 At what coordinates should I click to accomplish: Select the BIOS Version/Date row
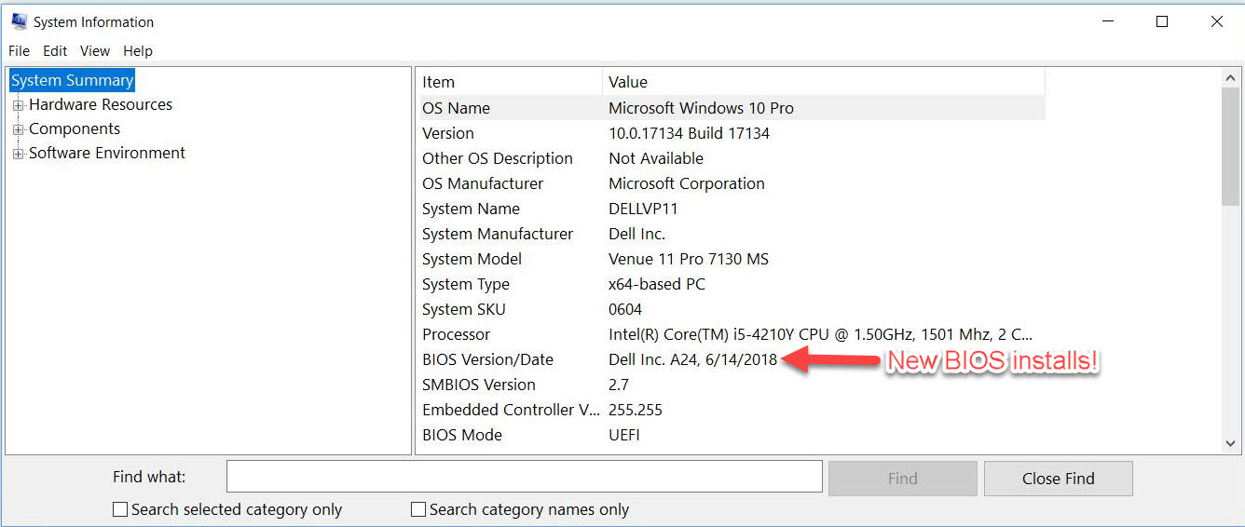point(731,359)
